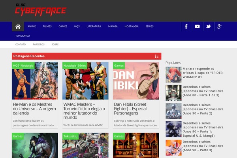Screen dimensions: 237x158
Task: Open the Google Plus icon
Action: coord(219,26)
